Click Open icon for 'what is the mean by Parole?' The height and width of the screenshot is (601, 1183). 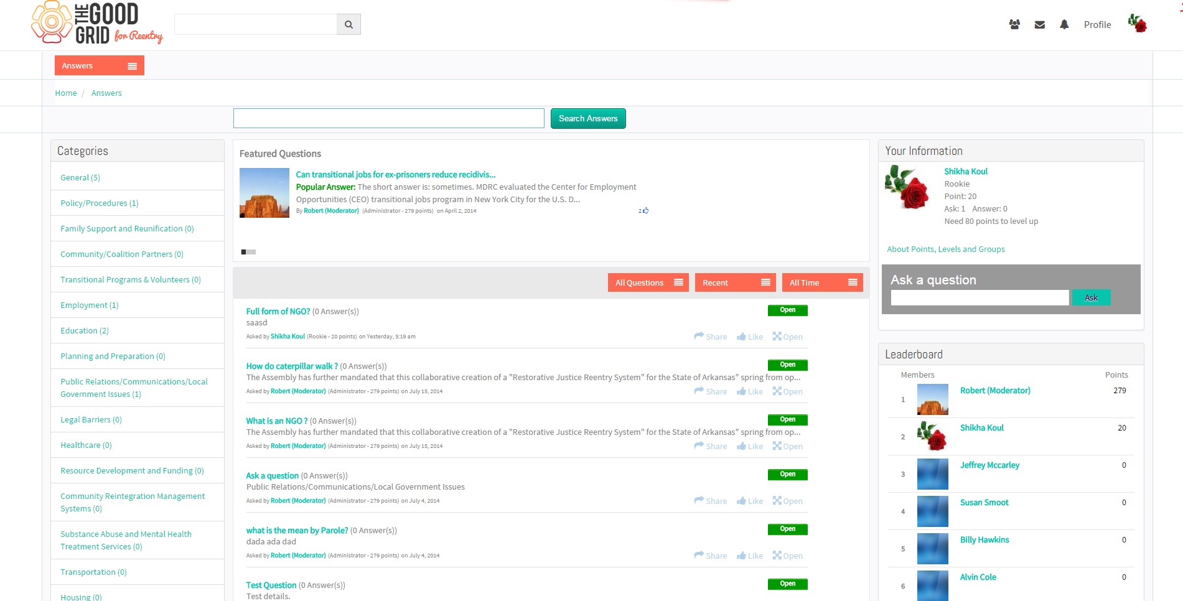pos(788,556)
